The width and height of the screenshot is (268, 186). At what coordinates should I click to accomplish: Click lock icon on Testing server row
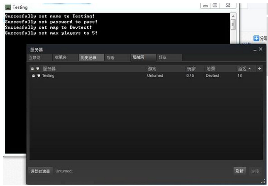[x=33, y=75]
